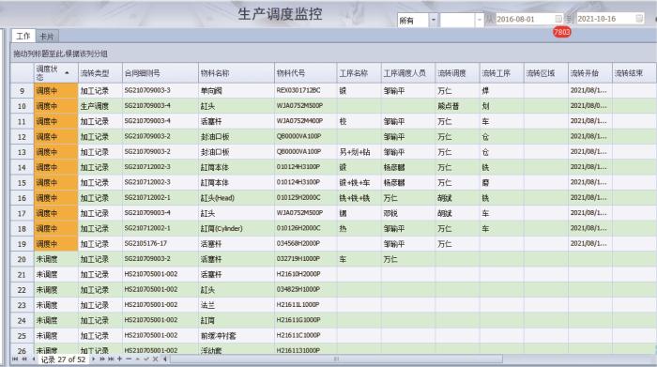
Task: Switch to the 工作 tab
Action: [23, 36]
